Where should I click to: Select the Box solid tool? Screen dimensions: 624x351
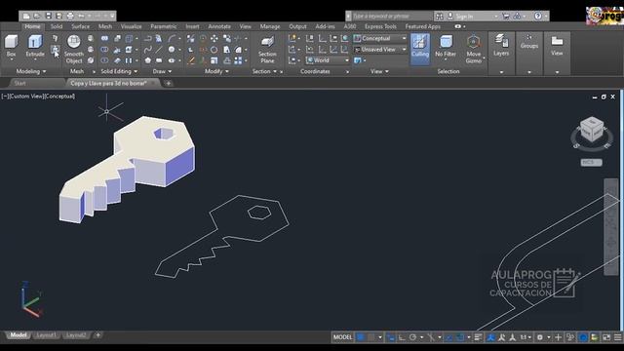[x=11, y=47]
